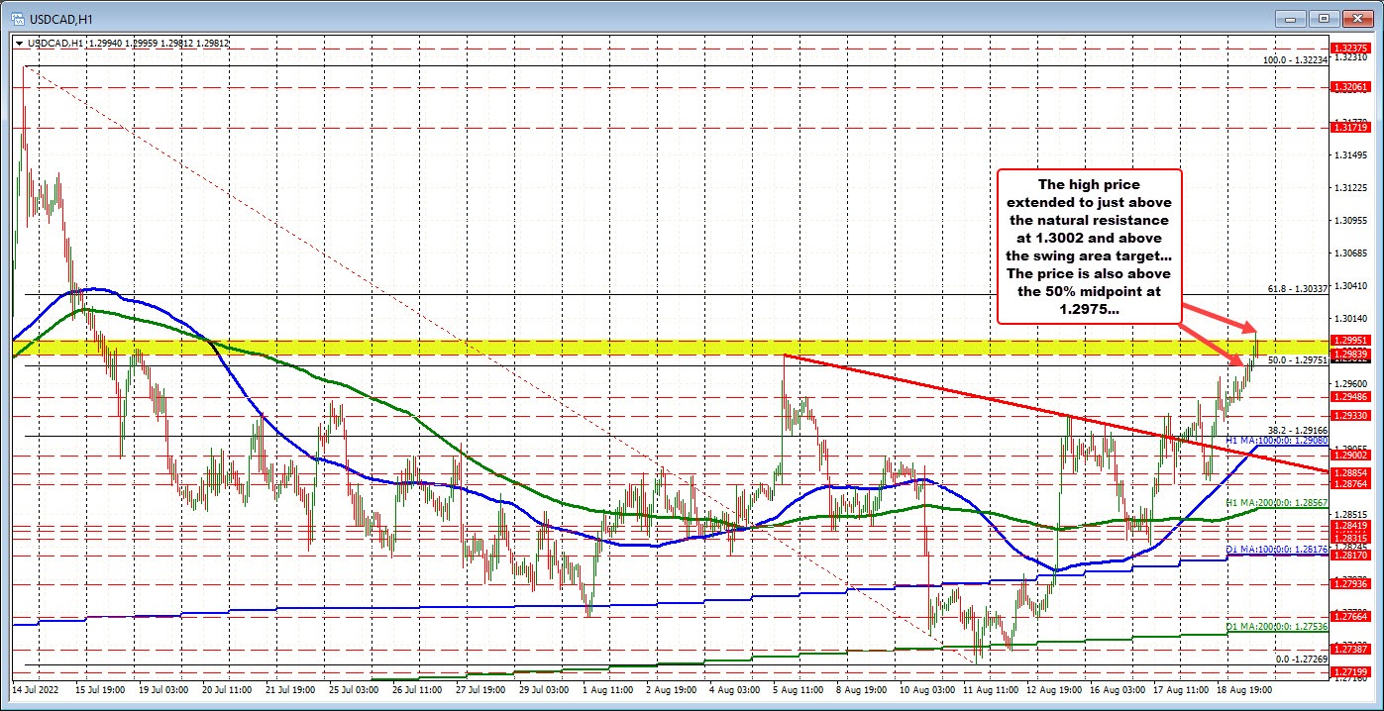Click the 1.29600 price scale value
The width and height of the screenshot is (1384, 711).
(x=1349, y=383)
